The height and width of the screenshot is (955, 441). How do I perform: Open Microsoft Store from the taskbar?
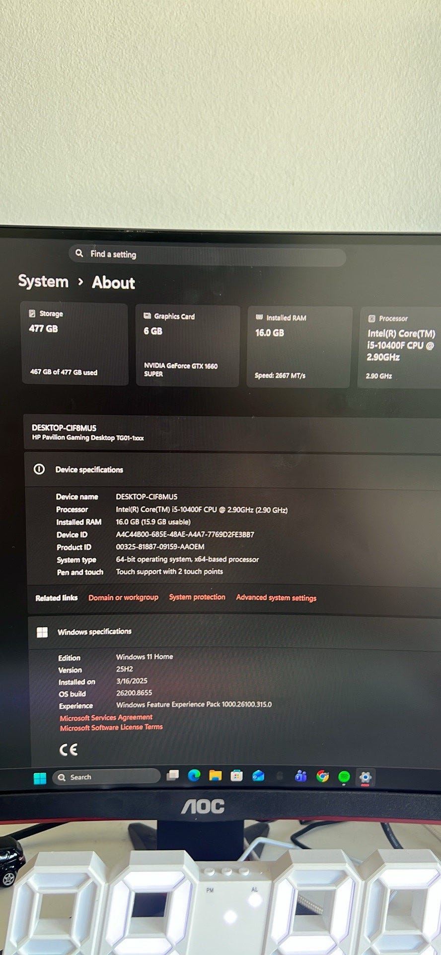pyautogui.click(x=237, y=776)
